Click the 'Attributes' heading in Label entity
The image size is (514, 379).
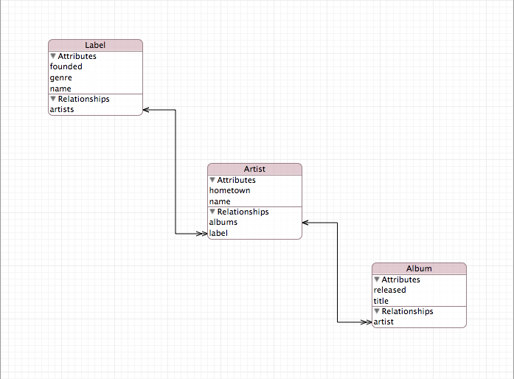point(77,56)
